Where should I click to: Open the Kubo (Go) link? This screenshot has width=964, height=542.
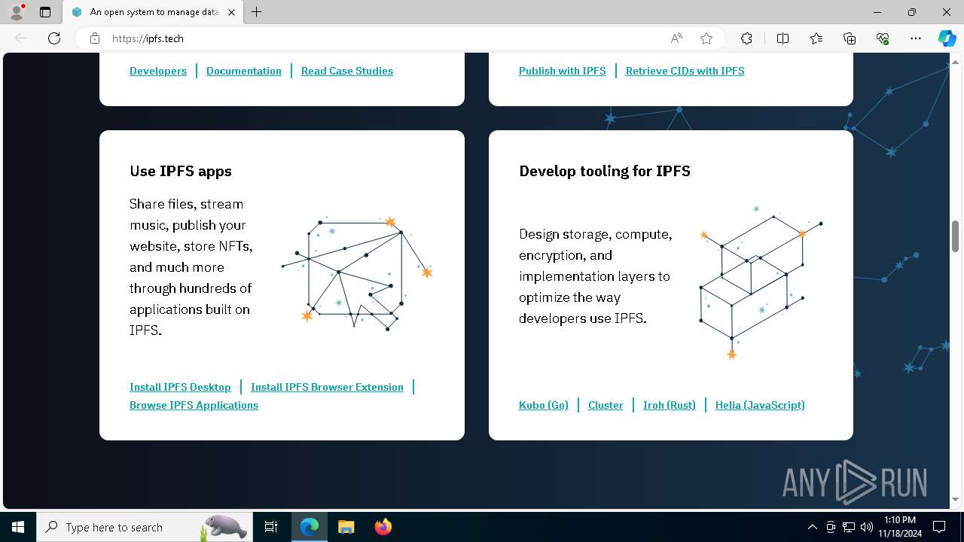(544, 405)
